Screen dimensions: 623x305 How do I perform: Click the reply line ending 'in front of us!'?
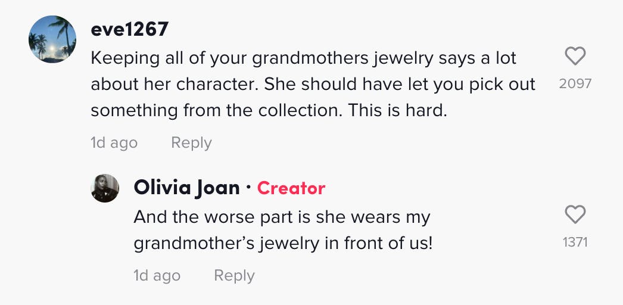(283, 244)
